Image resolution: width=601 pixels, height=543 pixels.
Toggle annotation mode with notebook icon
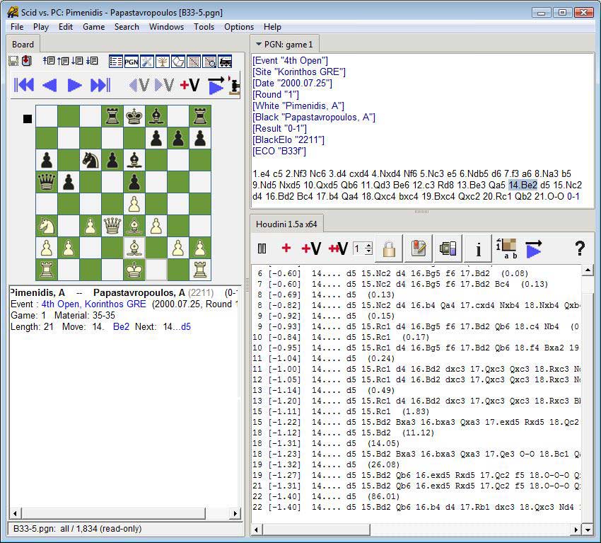point(420,248)
